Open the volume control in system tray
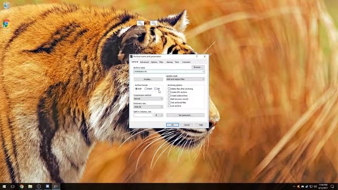 coord(315,186)
